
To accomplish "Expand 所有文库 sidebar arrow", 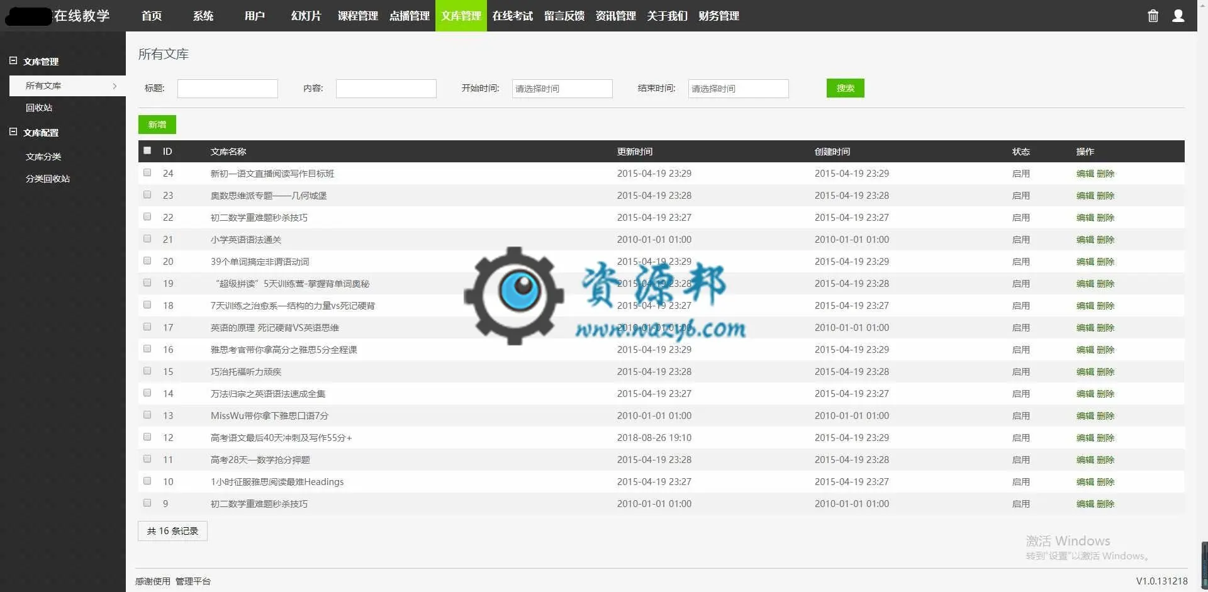I will tap(115, 86).
